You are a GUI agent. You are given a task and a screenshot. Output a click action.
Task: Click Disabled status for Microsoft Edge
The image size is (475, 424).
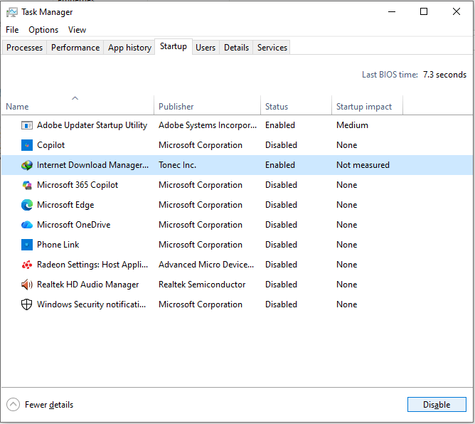(281, 205)
